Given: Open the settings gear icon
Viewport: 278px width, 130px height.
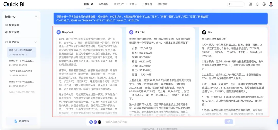Looking at the screenshot, I should click(264, 4).
